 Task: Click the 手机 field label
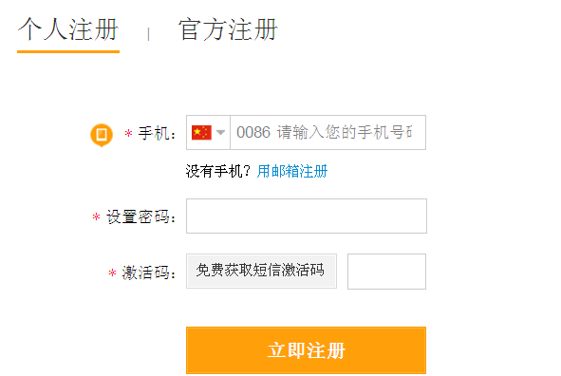[x=157, y=134]
